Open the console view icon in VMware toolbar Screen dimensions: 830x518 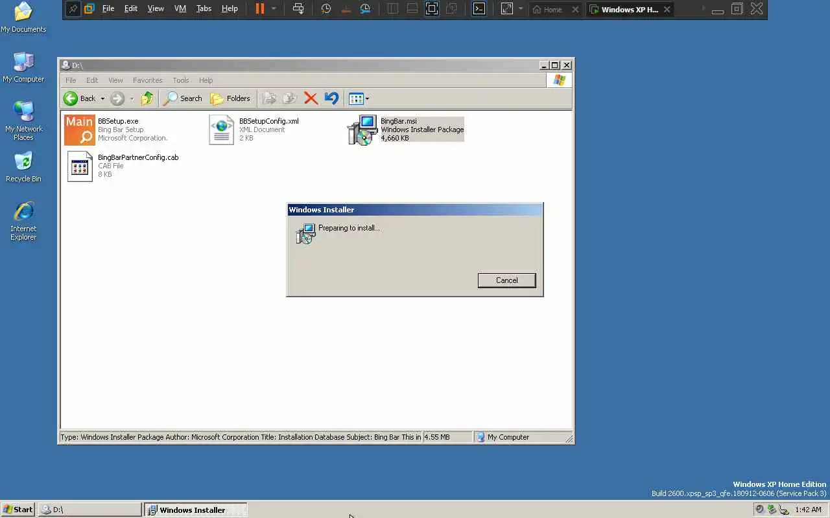(x=479, y=9)
